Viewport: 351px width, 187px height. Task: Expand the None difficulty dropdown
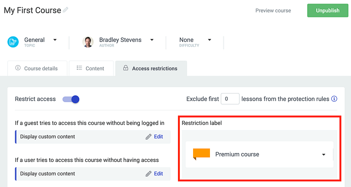195,42
